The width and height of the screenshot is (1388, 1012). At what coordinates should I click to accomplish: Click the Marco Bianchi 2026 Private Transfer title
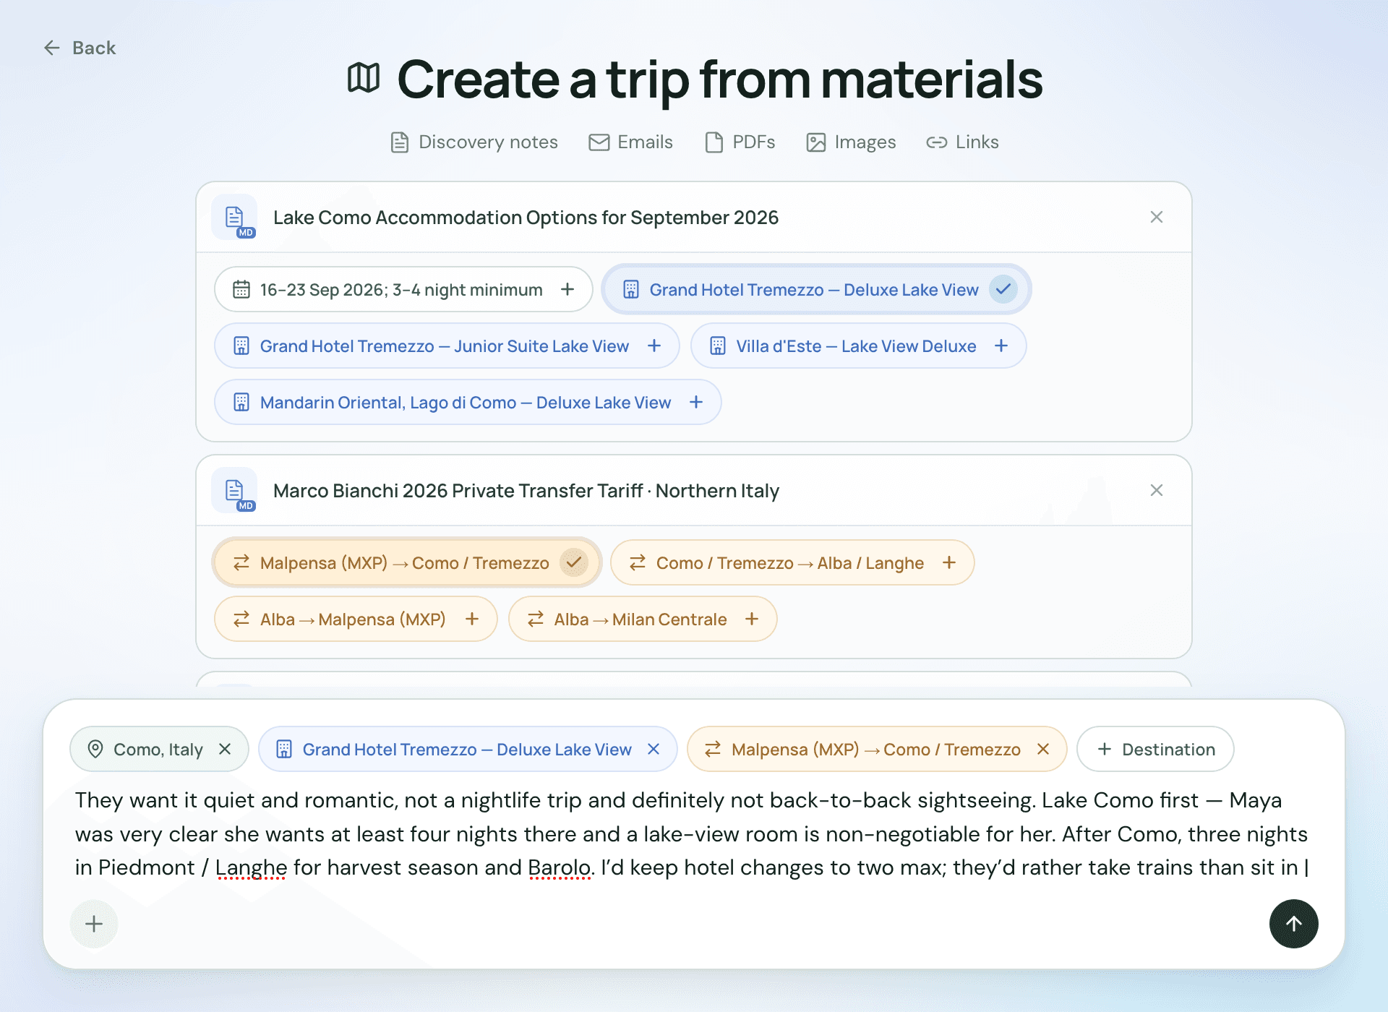coord(526,490)
